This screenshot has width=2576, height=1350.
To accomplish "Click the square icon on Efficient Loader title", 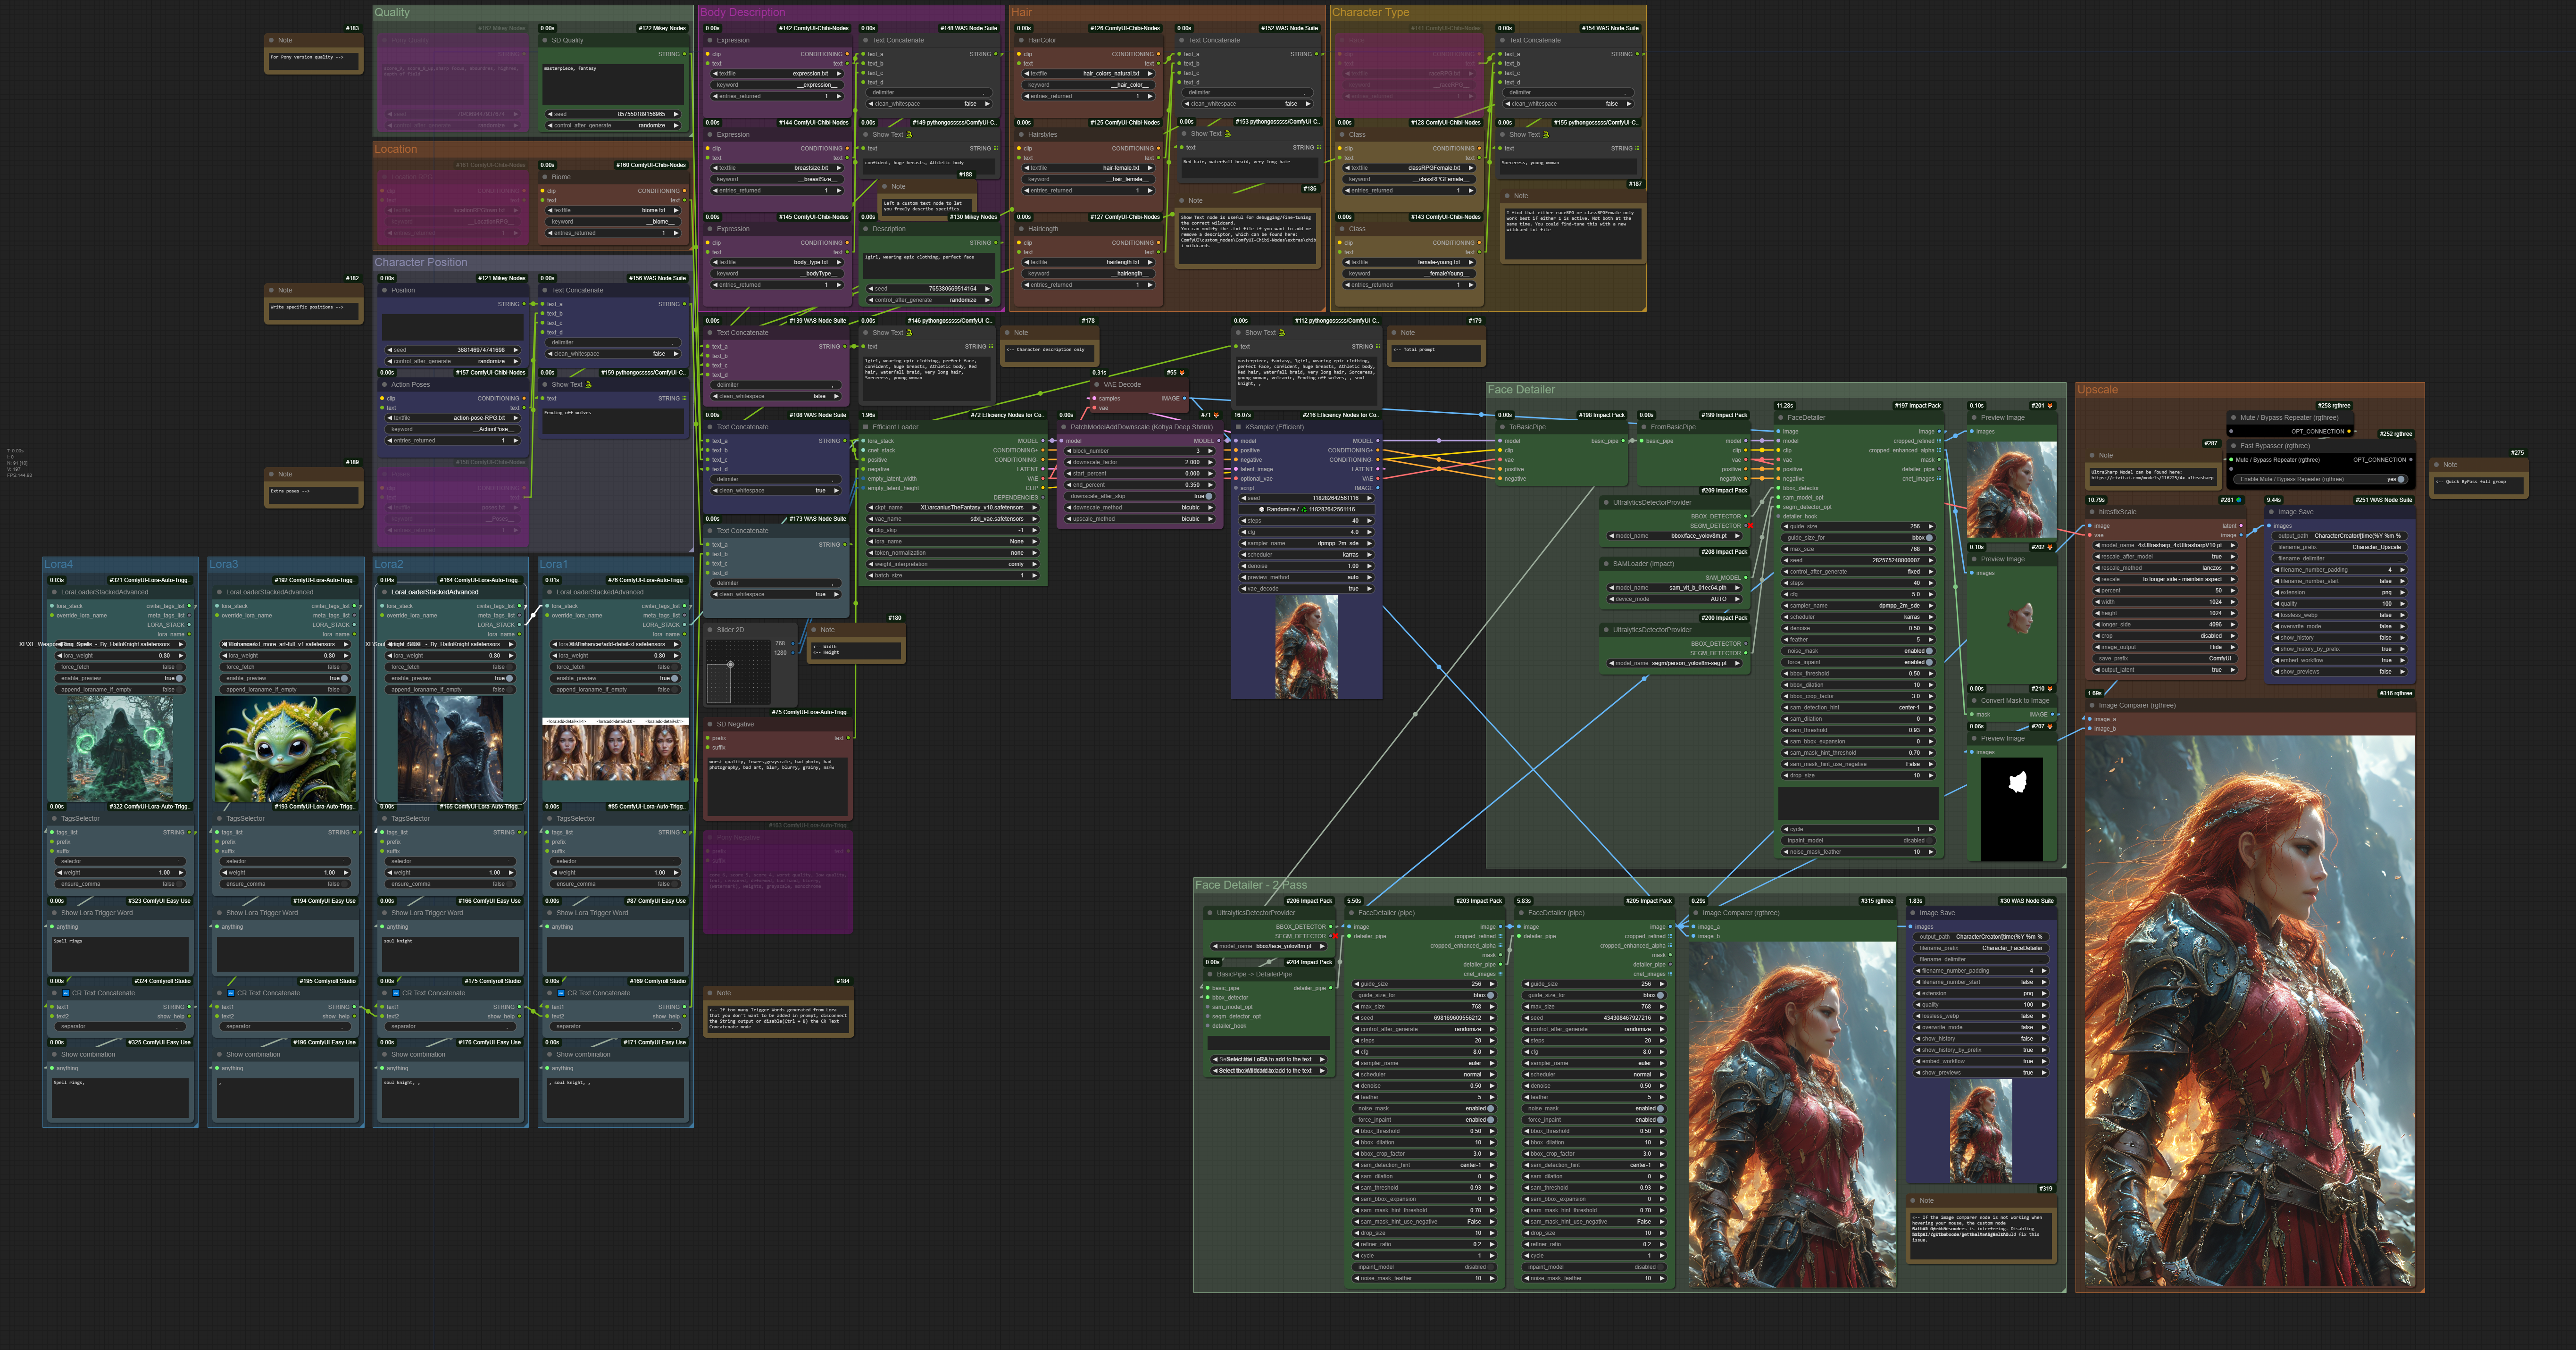I will 866,427.
